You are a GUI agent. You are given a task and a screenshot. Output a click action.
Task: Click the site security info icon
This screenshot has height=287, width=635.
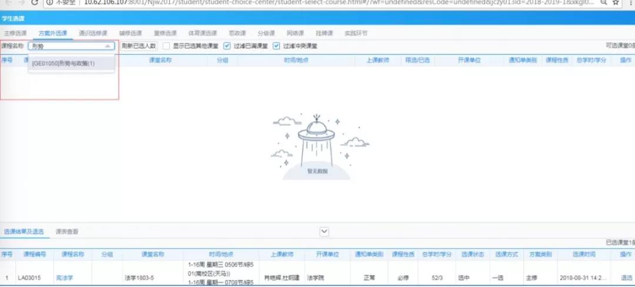tap(51, 2)
